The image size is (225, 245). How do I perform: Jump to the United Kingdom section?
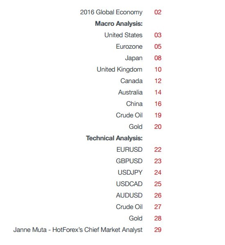pos(119,70)
